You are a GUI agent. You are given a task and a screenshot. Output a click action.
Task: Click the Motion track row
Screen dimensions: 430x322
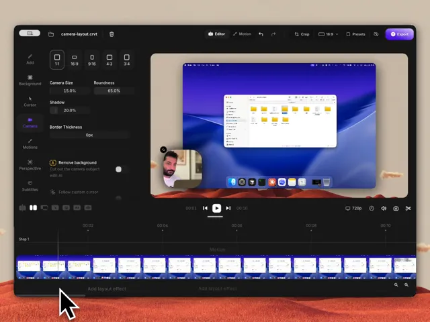pos(216,250)
